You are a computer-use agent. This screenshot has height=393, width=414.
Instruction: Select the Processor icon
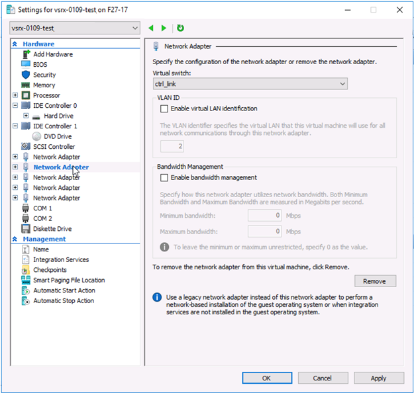pyautogui.click(x=26, y=95)
